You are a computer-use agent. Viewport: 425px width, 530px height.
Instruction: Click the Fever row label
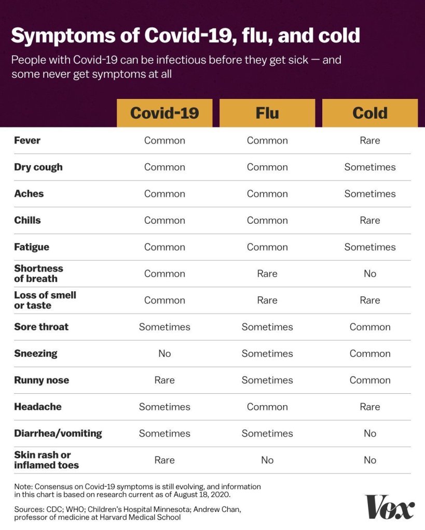point(28,140)
